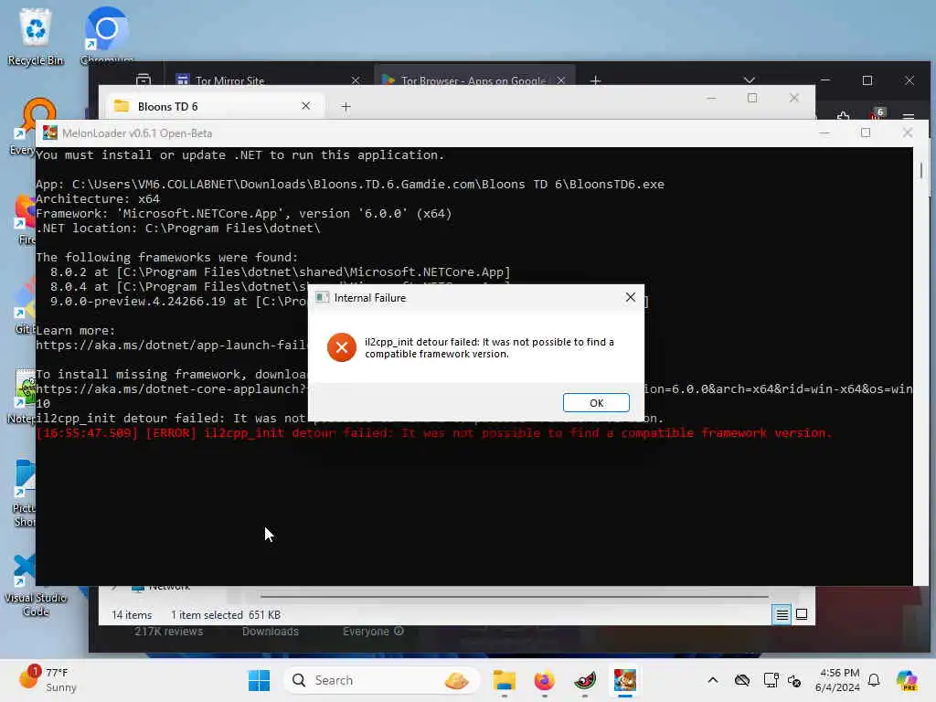Open the MelonLoader watermelon taskbar icon

[585, 680]
